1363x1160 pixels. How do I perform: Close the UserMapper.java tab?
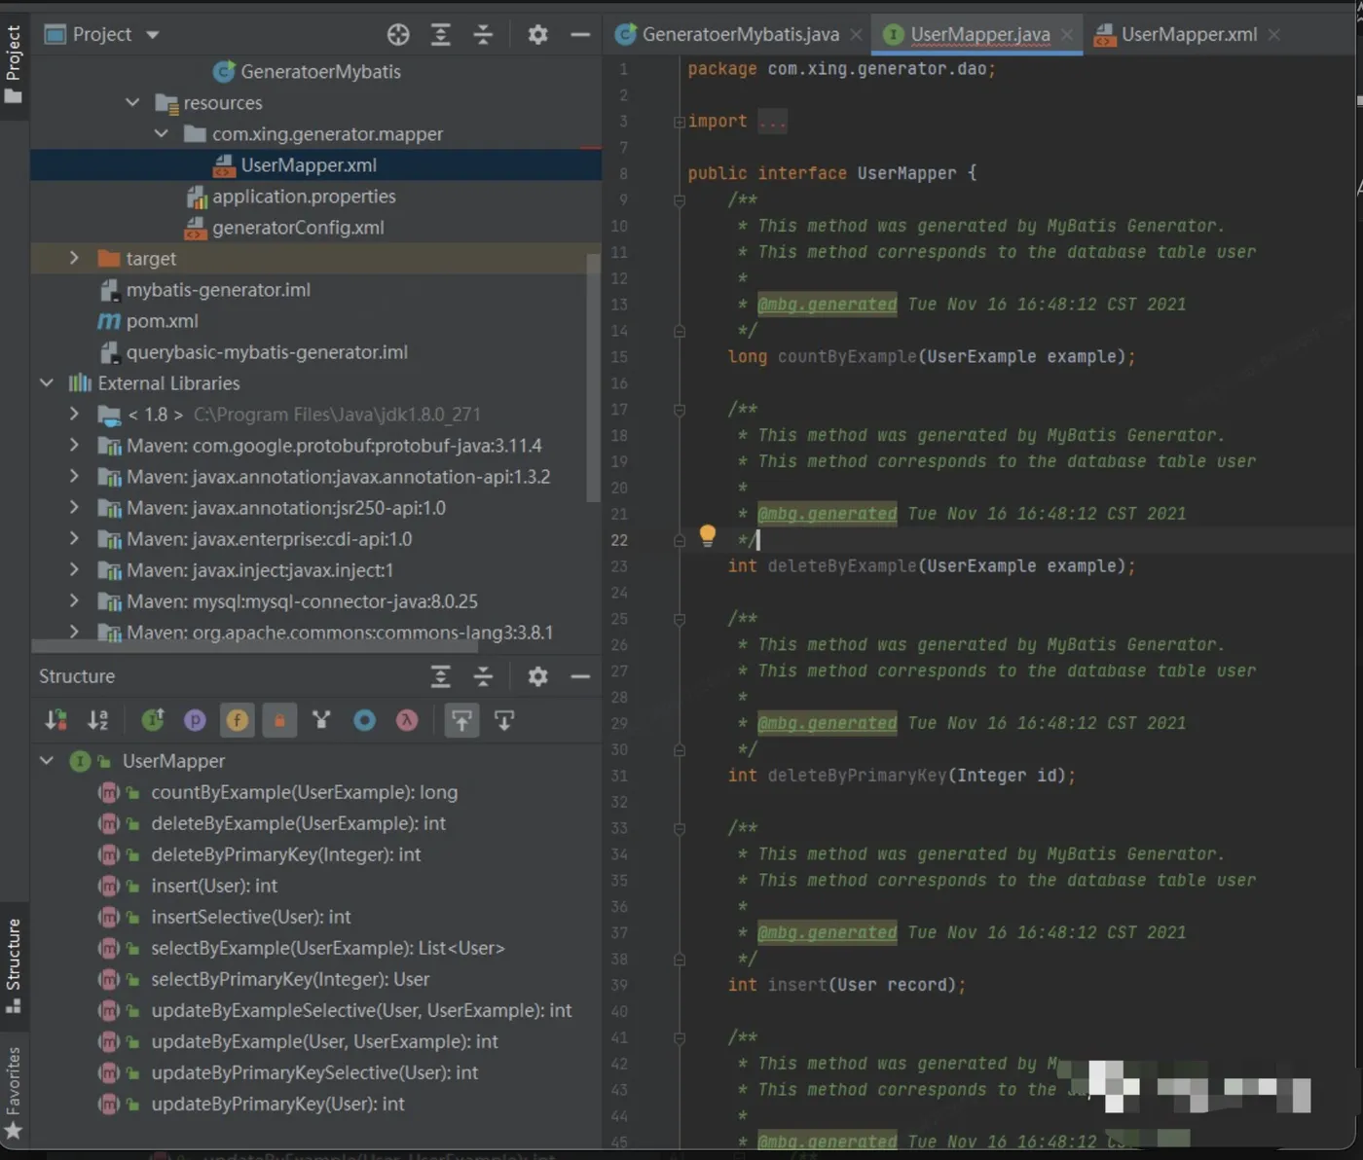pos(1067,35)
